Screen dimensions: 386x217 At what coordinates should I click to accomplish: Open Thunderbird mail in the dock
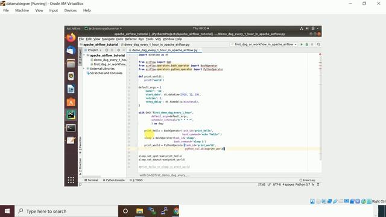coord(71,51)
